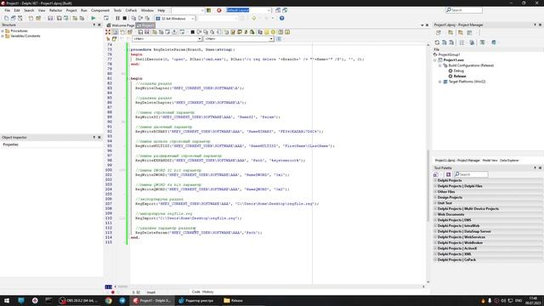
Task: Expand Target Platforms (Win32) node
Action: [x=440, y=82]
